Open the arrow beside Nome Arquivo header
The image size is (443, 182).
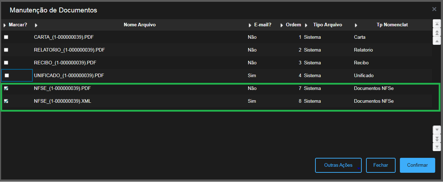tap(36, 25)
